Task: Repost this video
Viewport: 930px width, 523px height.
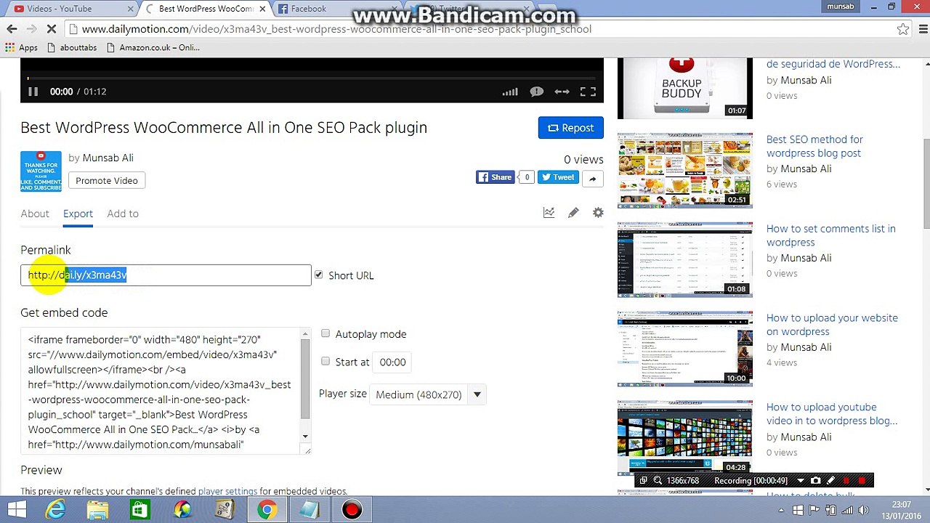Action: pyautogui.click(x=570, y=128)
